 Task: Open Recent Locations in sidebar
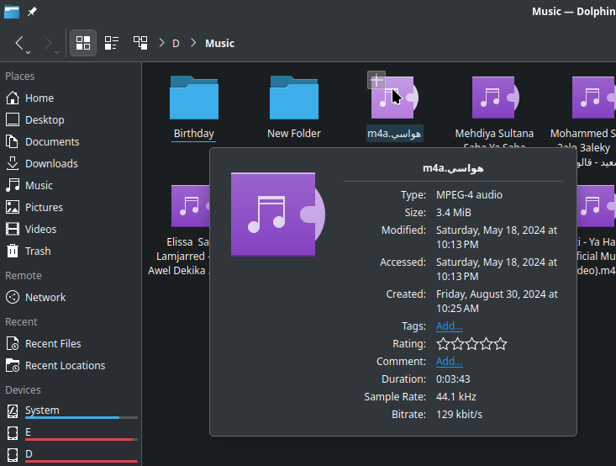tap(71, 365)
